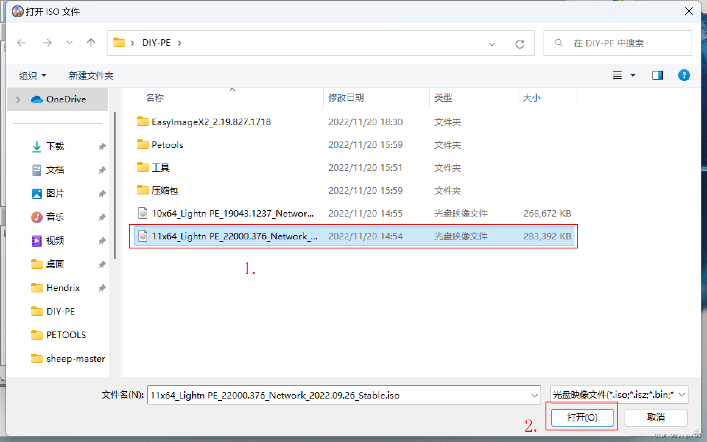
Task: Click the search magnifier in the search box
Action: point(558,43)
